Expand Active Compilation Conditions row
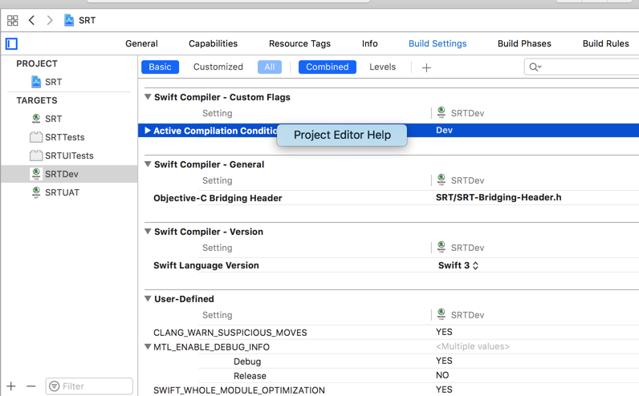Screen dimensions: 639x396 click(148, 131)
